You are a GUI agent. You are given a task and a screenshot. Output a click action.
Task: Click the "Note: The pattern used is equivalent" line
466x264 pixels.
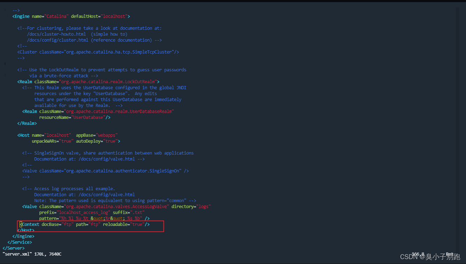click(115, 201)
